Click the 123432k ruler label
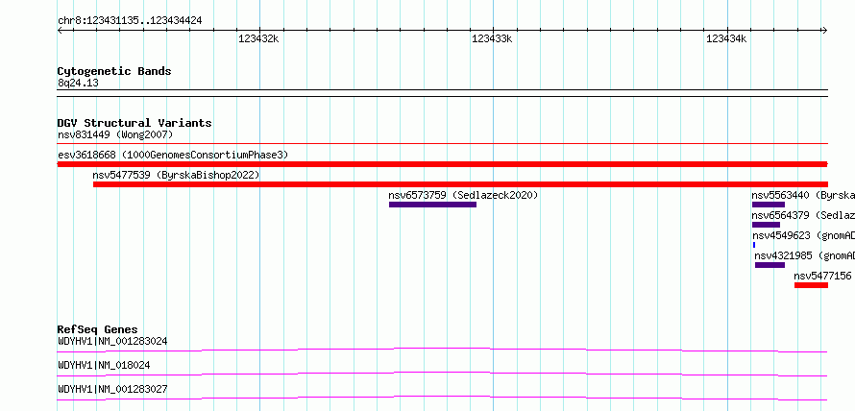855x411 pixels. [258, 38]
